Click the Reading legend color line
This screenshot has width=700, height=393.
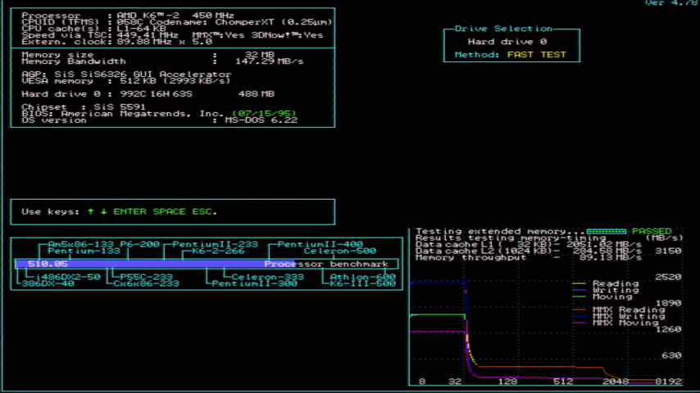(580, 283)
